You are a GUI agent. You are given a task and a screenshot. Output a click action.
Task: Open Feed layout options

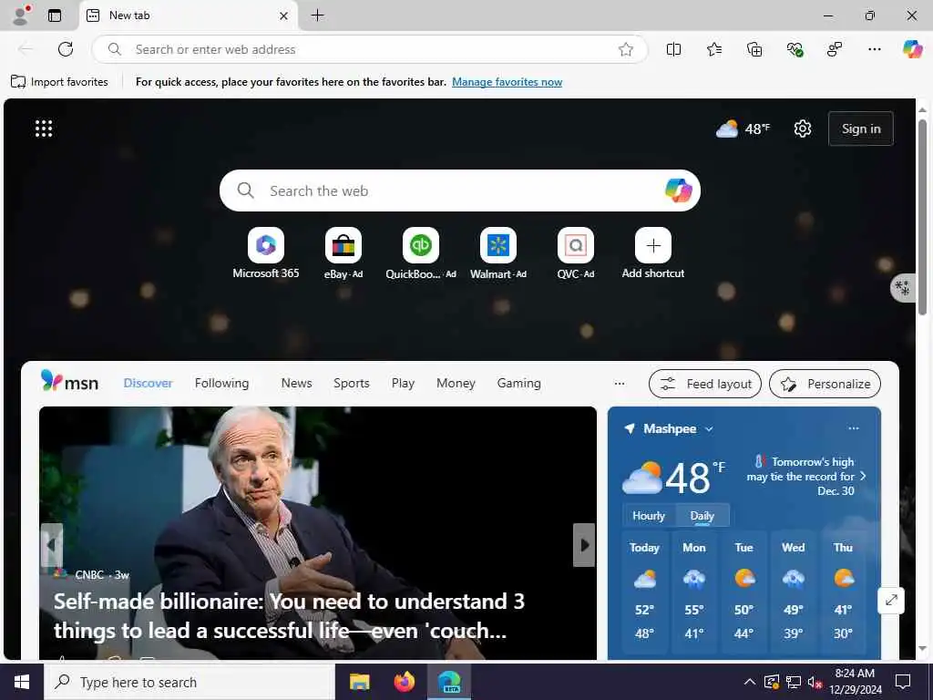coord(705,384)
